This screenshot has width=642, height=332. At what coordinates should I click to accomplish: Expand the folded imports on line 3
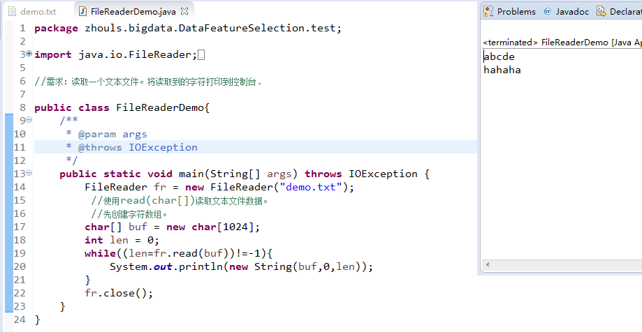tap(29, 54)
